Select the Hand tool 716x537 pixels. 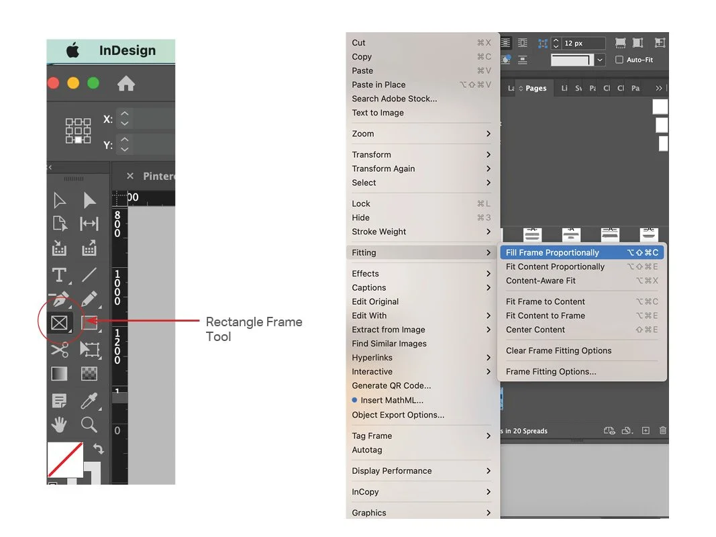pos(59,425)
